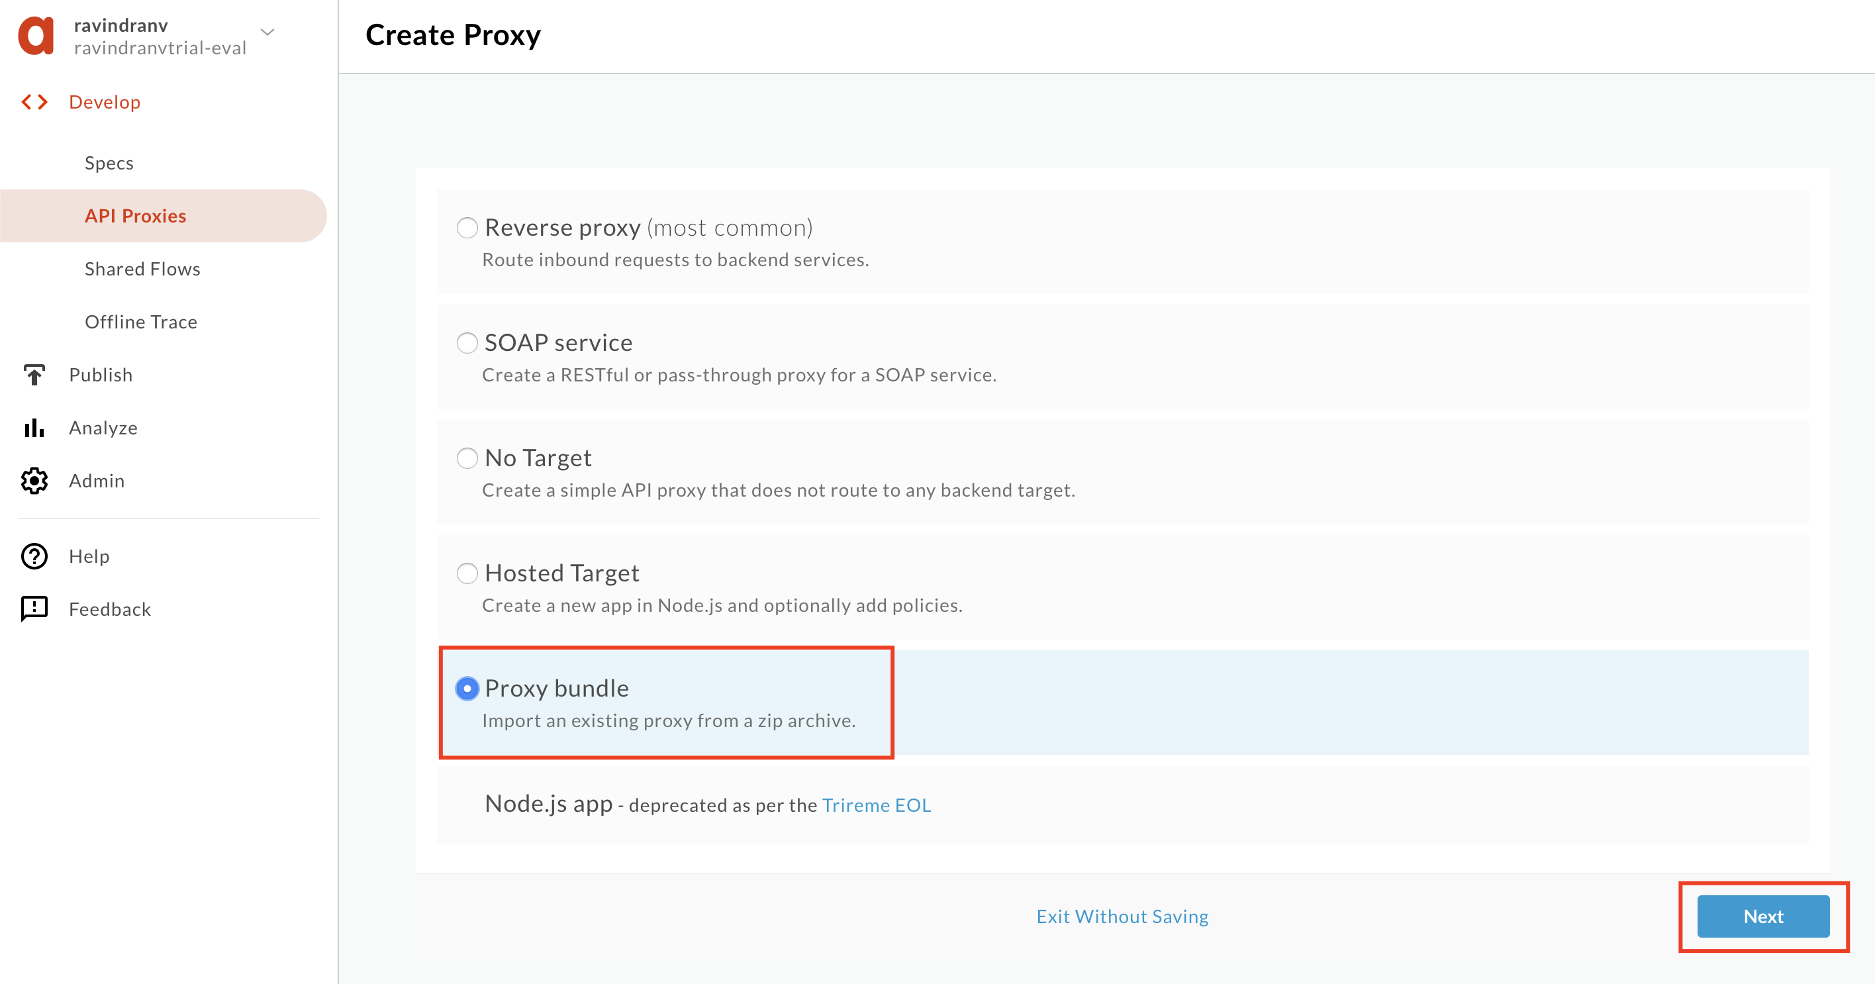Open the Specs menu item
Image resolution: width=1875 pixels, height=984 pixels.
[x=109, y=163]
